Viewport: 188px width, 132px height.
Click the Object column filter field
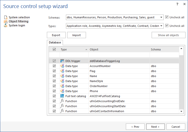pyautogui.click(x=119, y=55)
